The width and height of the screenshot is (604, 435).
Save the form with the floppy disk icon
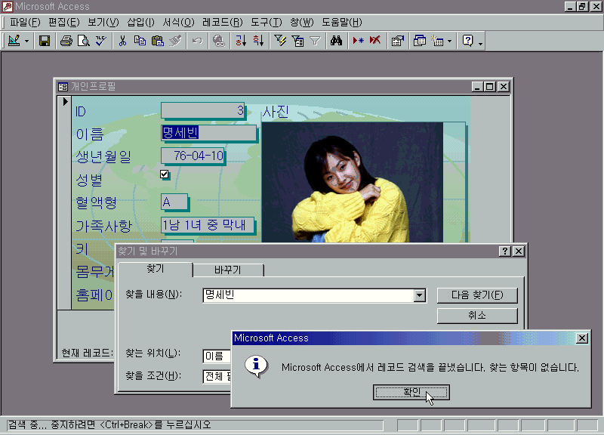click(x=45, y=41)
